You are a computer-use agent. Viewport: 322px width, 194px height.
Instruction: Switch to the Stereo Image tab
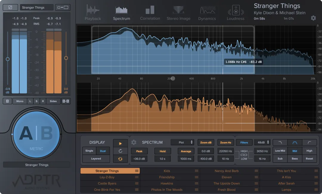point(179,13)
